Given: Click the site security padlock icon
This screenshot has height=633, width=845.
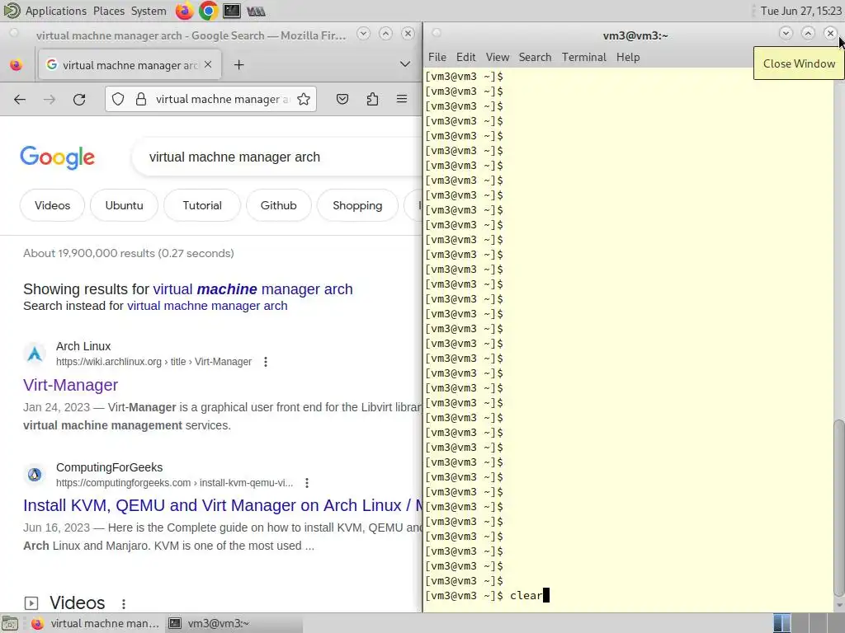Looking at the screenshot, I should point(140,99).
